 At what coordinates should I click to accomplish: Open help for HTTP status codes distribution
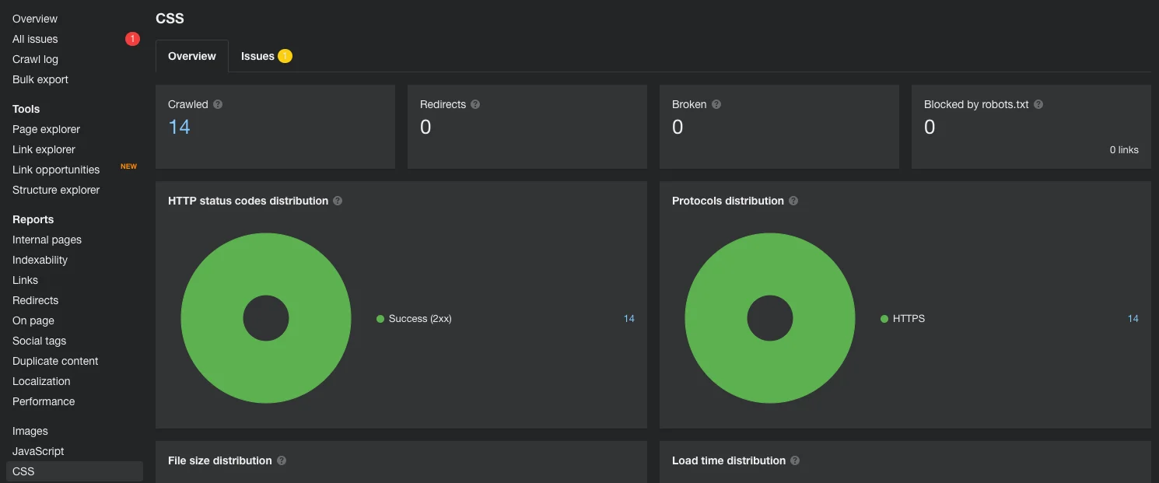click(x=338, y=201)
